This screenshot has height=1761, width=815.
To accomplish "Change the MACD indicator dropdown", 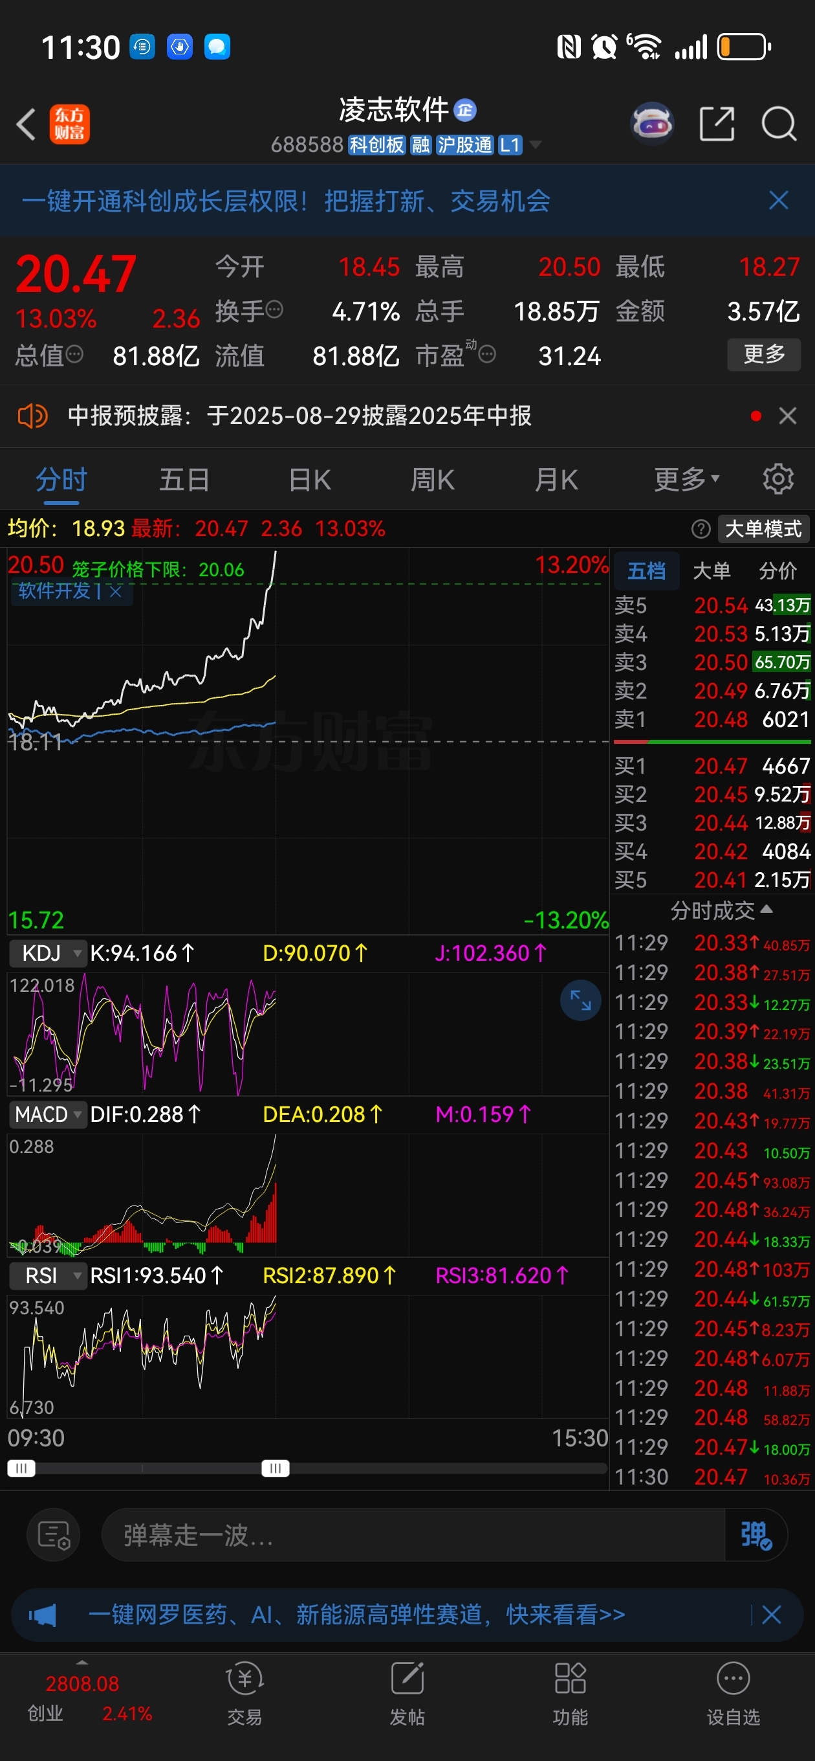I will [x=47, y=1114].
